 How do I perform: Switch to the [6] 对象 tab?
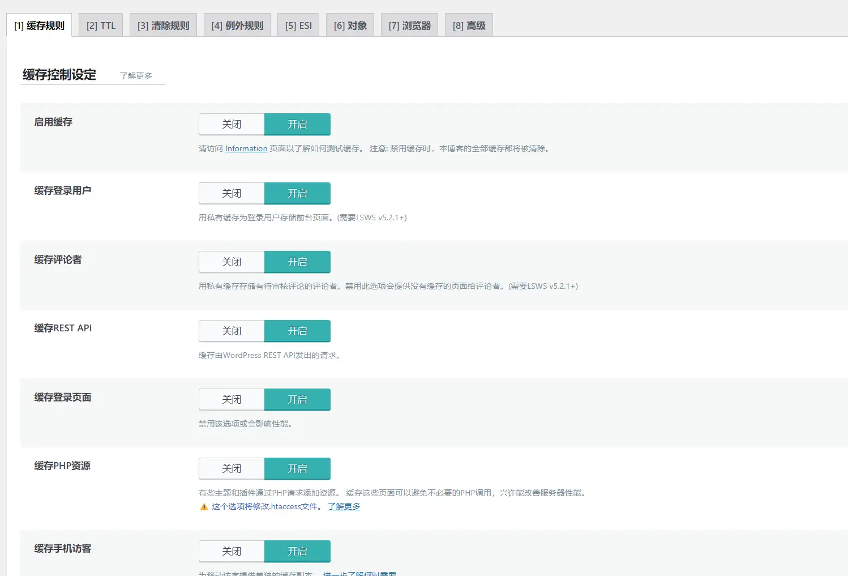point(350,25)
